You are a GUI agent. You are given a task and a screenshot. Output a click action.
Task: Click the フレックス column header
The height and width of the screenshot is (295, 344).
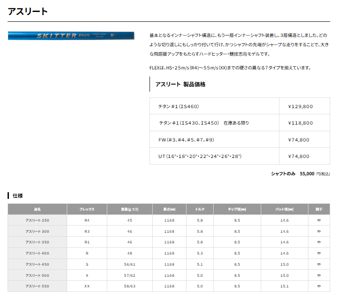coord(87,209)
